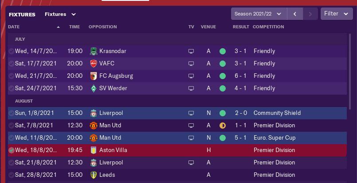357x183 pixels.
Task: Click the Krasnodar club badge icon
Action: pos(94,51)
